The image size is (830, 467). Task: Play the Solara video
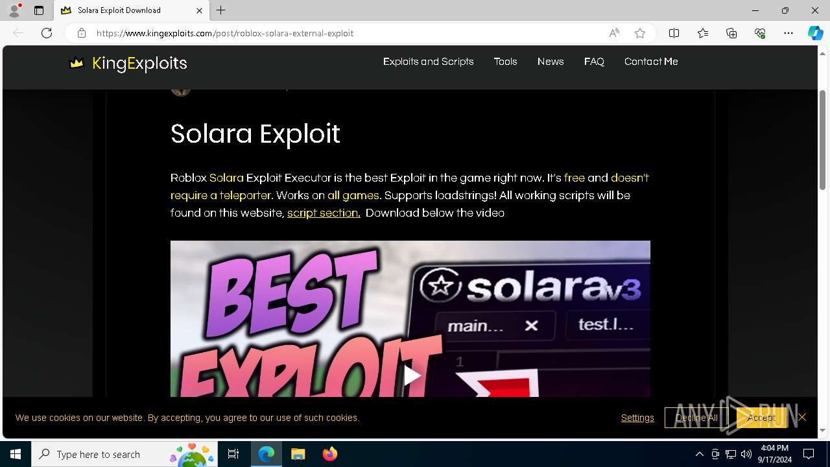tap(411, 375)
